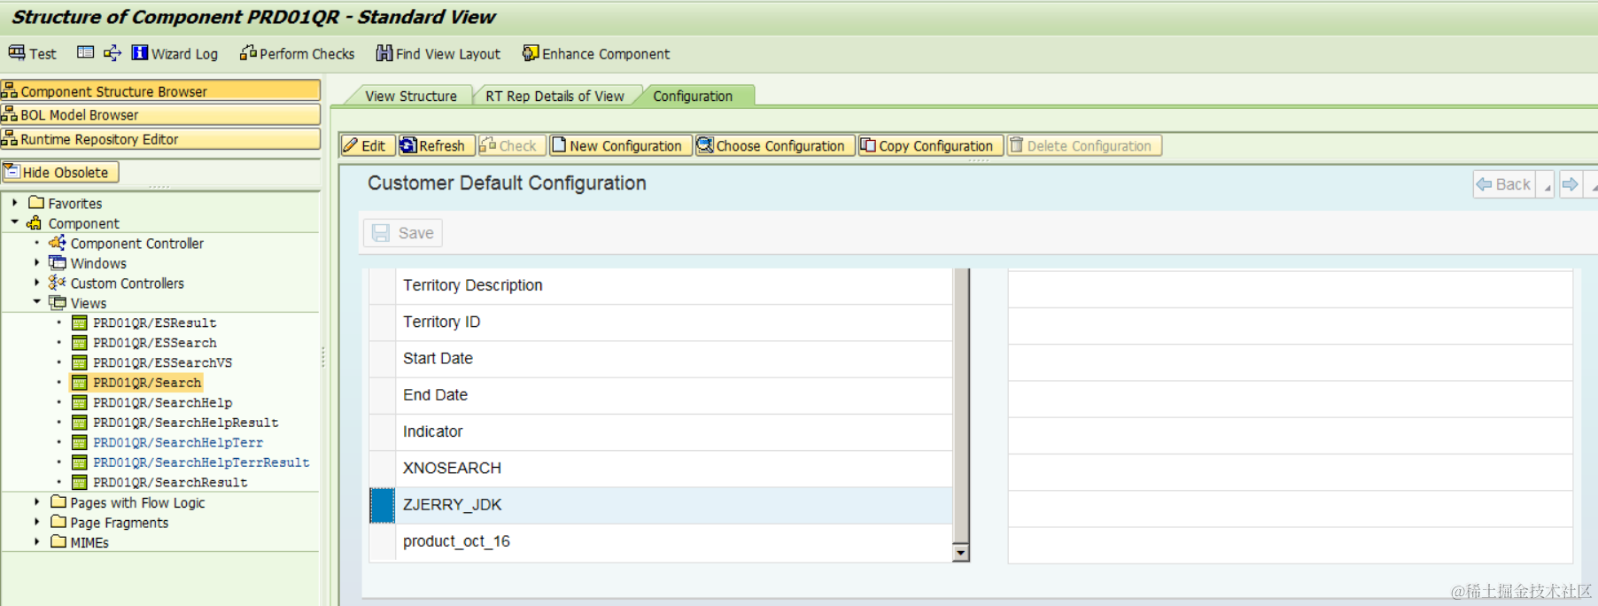This screenshot has height=606, width=1598.
Task: Open view PRD01QR/ESSearchVS
Action: pyautogui.click(x=163, y=362)
